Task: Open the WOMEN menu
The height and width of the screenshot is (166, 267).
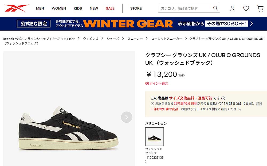Action: (59, 8)
